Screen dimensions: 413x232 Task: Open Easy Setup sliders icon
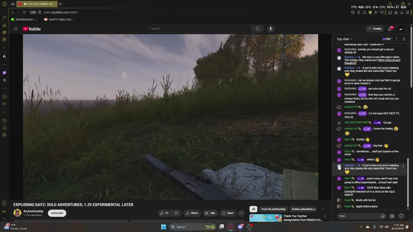click(408, 13)
